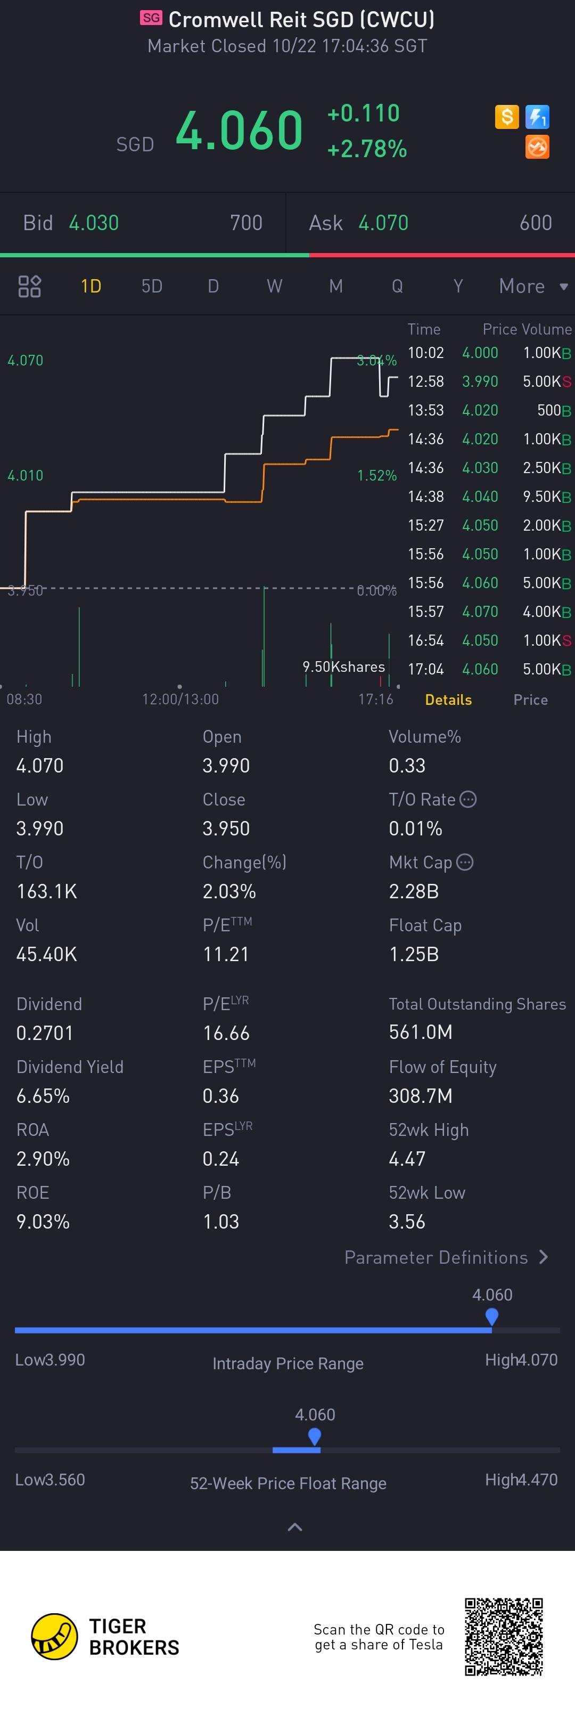
Task: Tap the Tiger Brokers logo
Action: point(55,1636)
